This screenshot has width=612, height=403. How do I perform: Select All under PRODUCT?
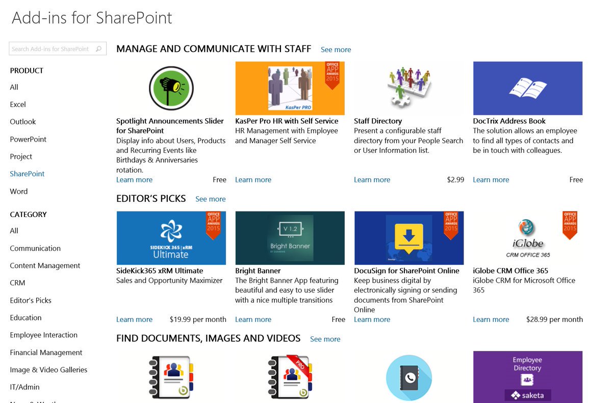coord(14,87)
